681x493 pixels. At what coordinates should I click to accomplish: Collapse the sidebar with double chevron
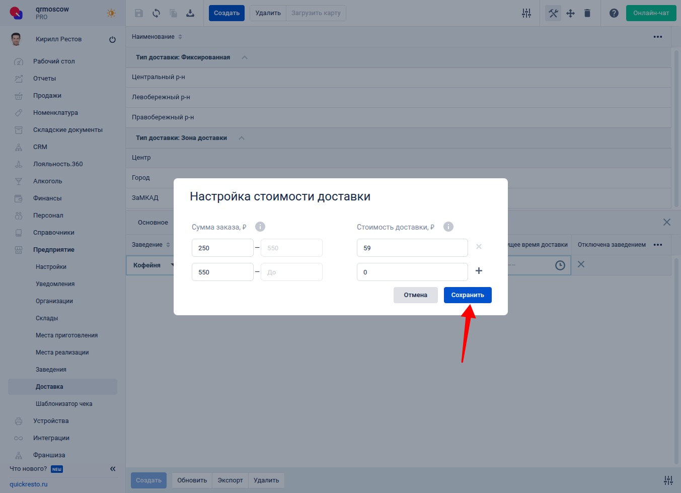point(113,469)
